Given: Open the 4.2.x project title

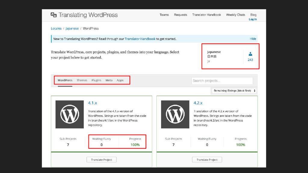Looking at the screenshot, I should click(x=198, y=103).
